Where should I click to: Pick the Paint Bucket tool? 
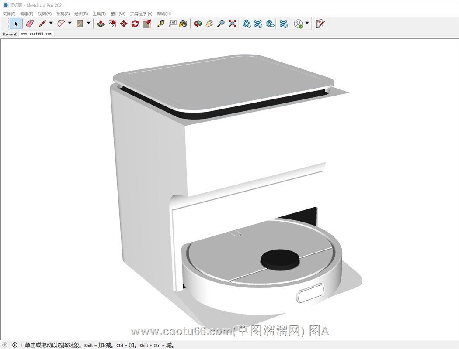tap(184, 24)
